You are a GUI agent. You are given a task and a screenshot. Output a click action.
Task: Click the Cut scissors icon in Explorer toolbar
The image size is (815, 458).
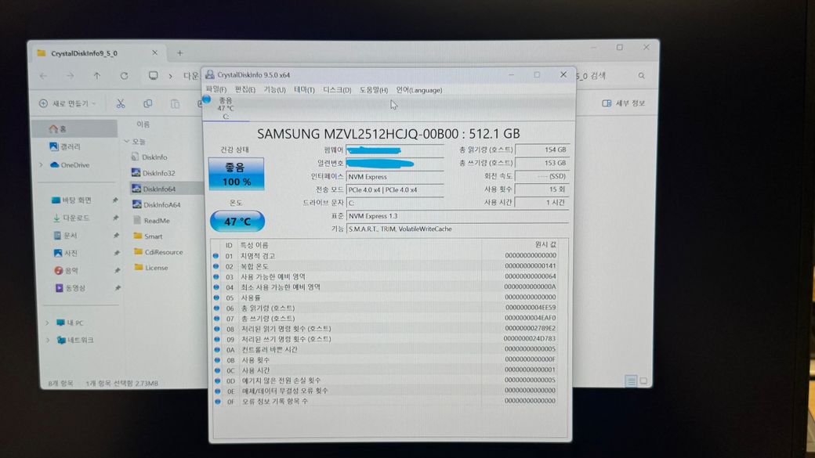[x=121, y=104]
